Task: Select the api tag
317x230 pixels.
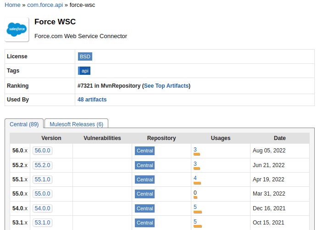Action: pyautogui.click(x=84, y=71)
